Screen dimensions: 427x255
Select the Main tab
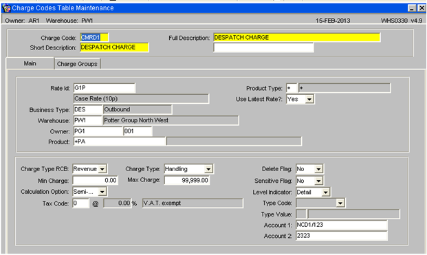click(x=30, y=63)
